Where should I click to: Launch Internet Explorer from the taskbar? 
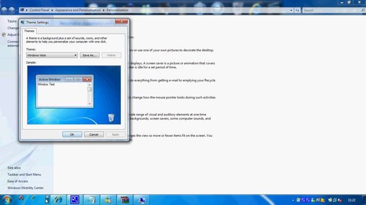point(58,200)
